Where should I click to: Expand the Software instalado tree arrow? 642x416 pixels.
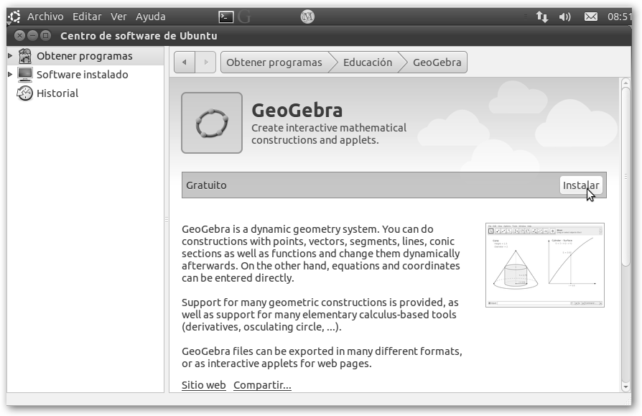(10, 75)
